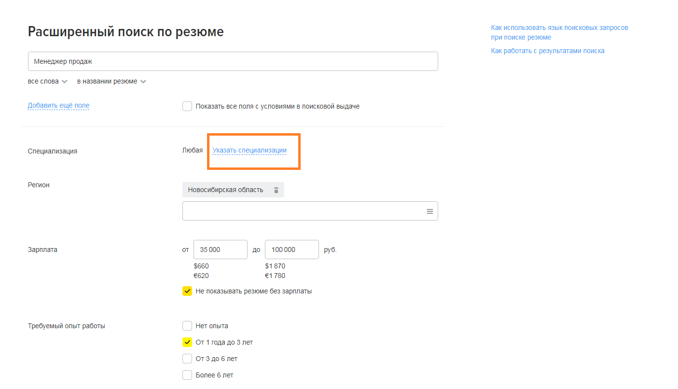Select the minimum salary field 35 000
Viewport: 678px width, 389px height.
[221, 250]
